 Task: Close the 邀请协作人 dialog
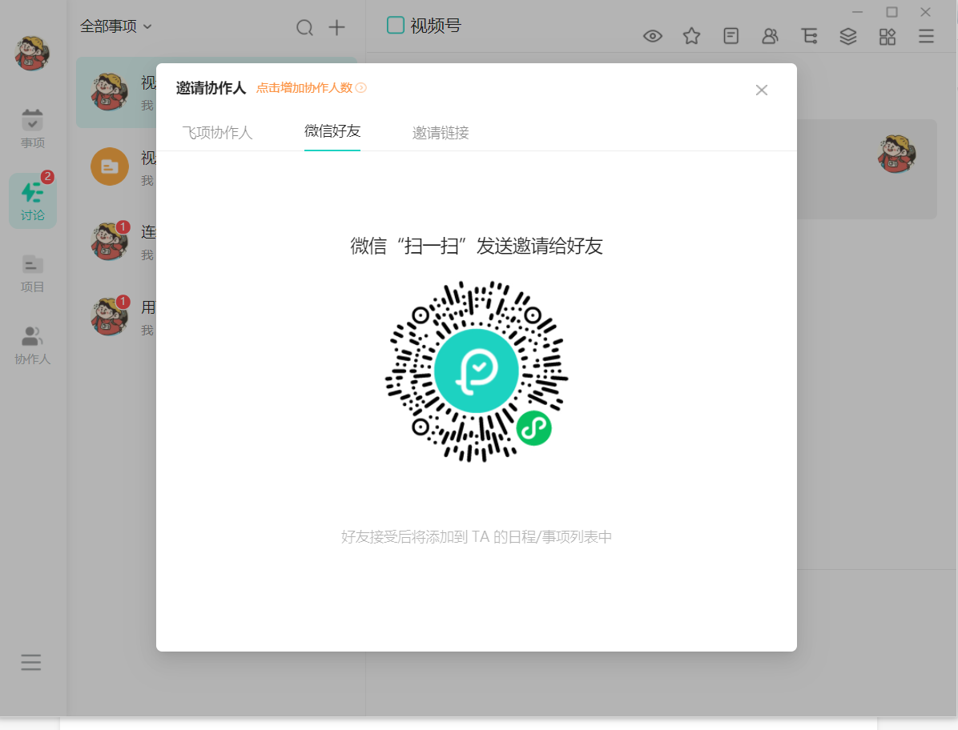pyautogui.click(x=761, y=90)
